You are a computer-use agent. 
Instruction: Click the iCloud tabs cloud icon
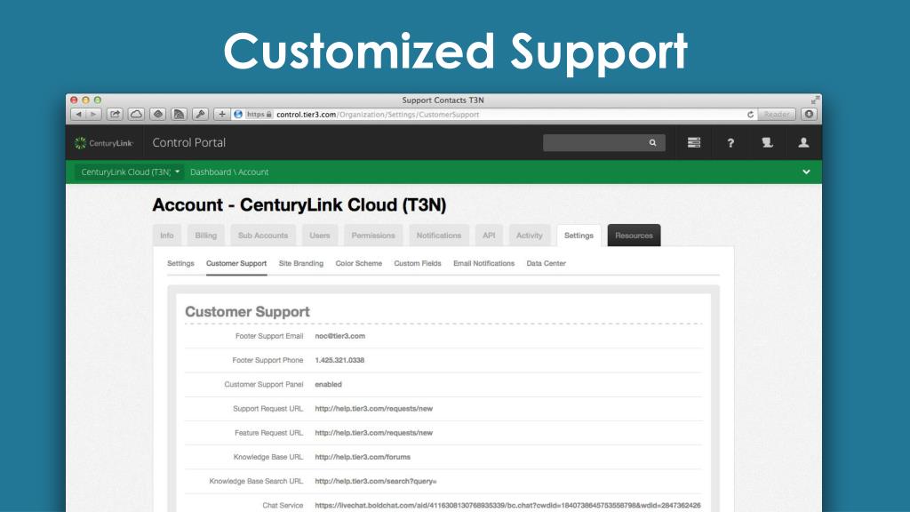click(136, 115)
